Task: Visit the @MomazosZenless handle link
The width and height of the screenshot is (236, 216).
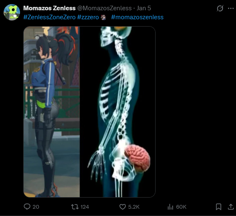Action: (x=105, y=8)
